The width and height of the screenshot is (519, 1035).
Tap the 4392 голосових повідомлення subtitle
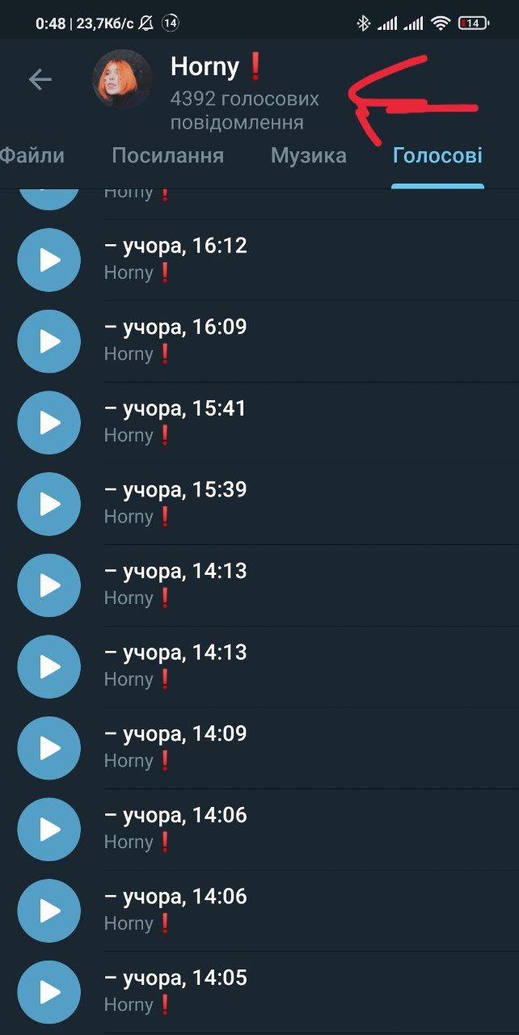245,111
